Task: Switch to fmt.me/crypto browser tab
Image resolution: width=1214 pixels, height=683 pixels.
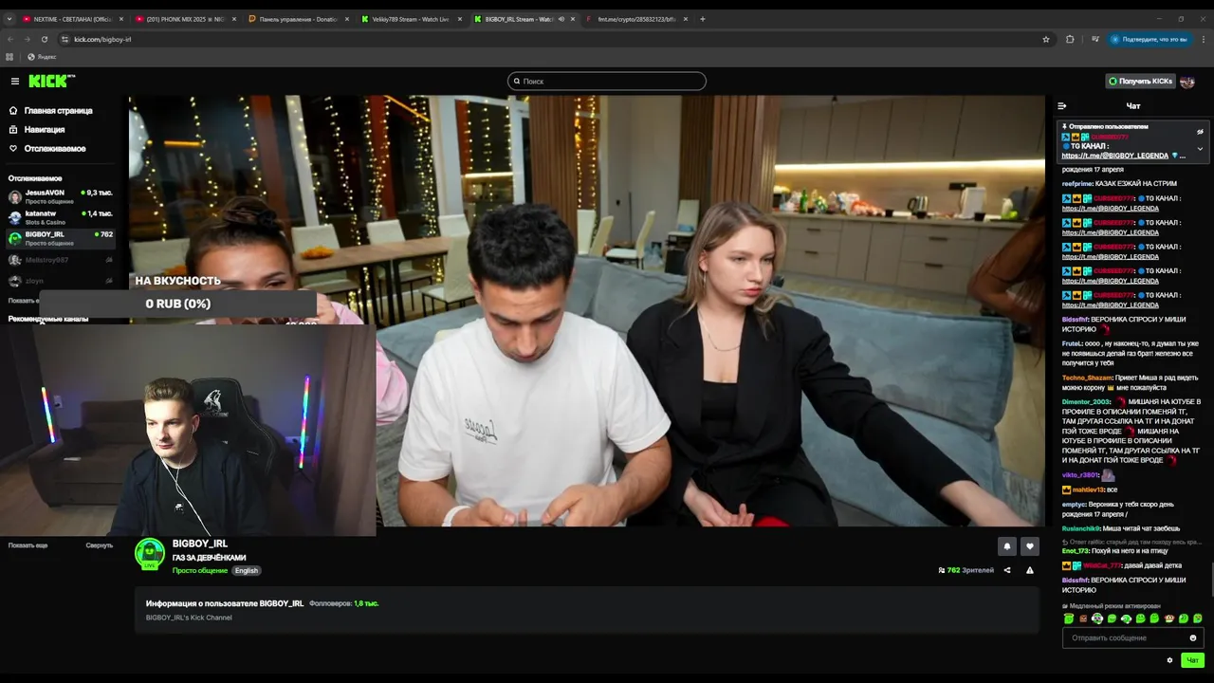Action: 637,19
